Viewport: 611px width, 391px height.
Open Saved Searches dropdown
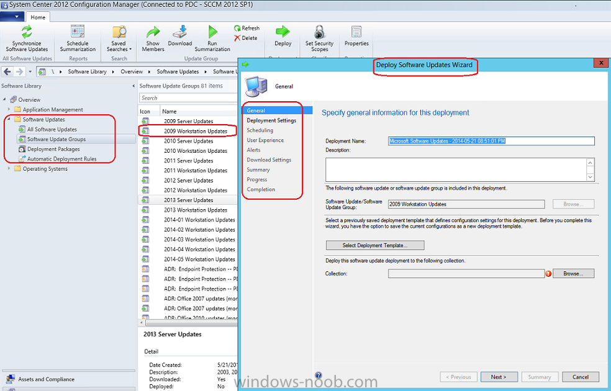tap(119, 38)
